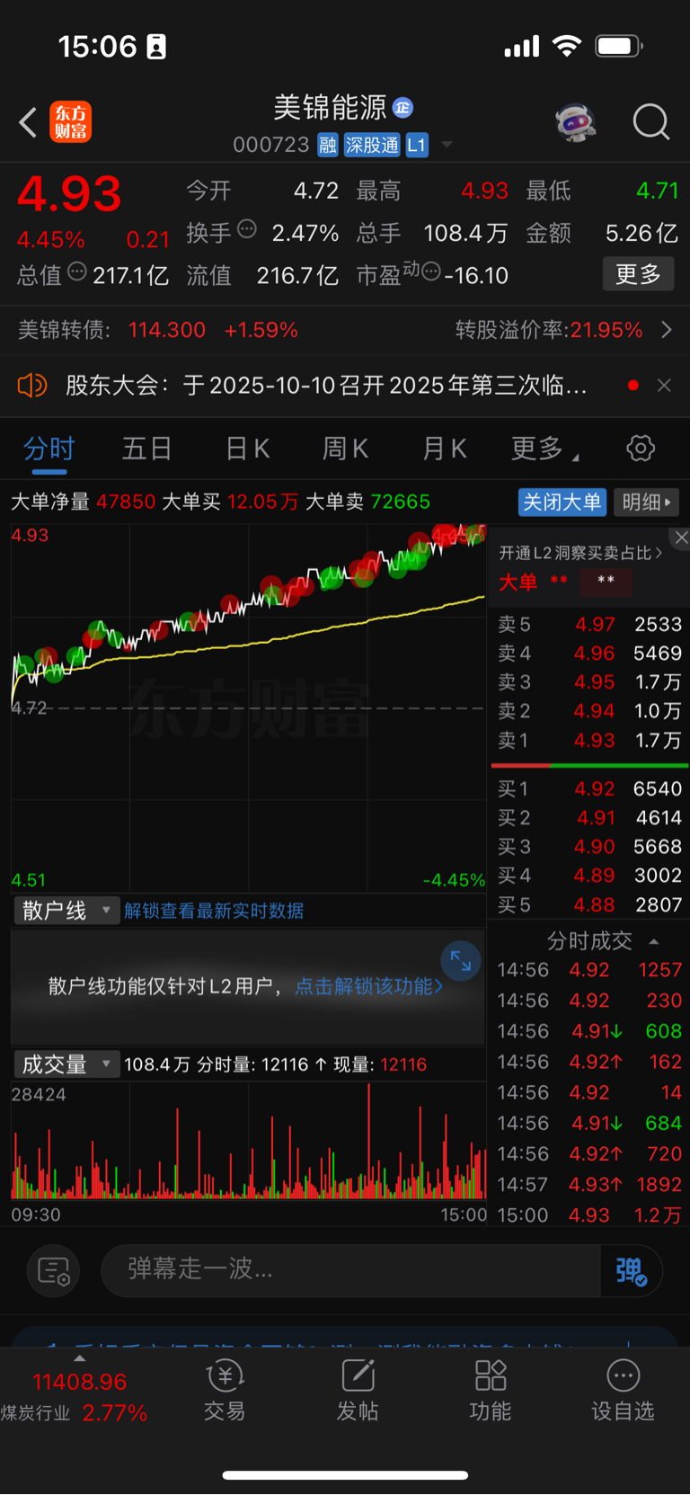Tap the hidden 大单 ** value

pos(606,582)
